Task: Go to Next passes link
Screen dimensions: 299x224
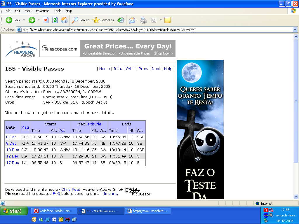Action: point(156,69)
